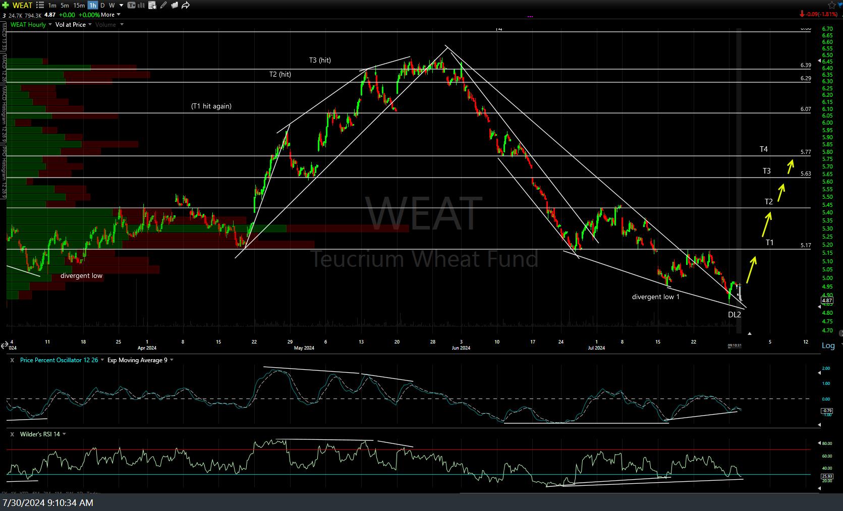The width and height of the screenshot is (843, 511).
Task: Open the More dropdown under the quote
Action: [108, 15]
